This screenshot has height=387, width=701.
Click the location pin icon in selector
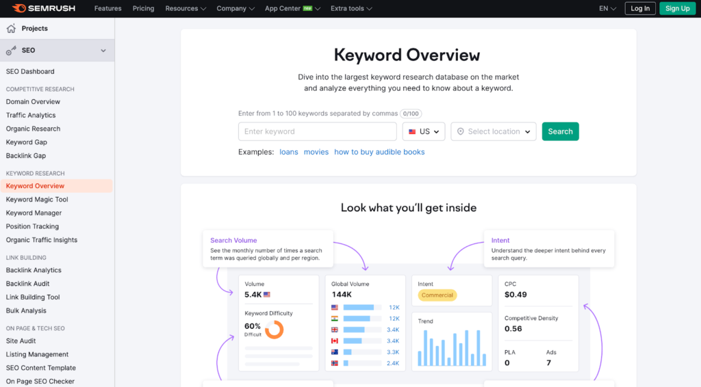pos(461,131)
